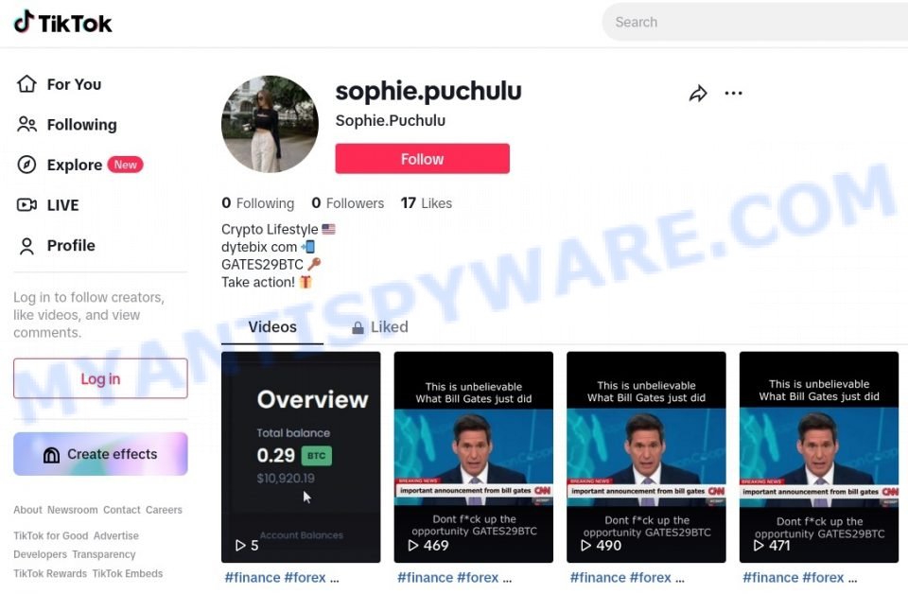
Task: Open the TikTok for Good link
Action: [x=51, y=536]
